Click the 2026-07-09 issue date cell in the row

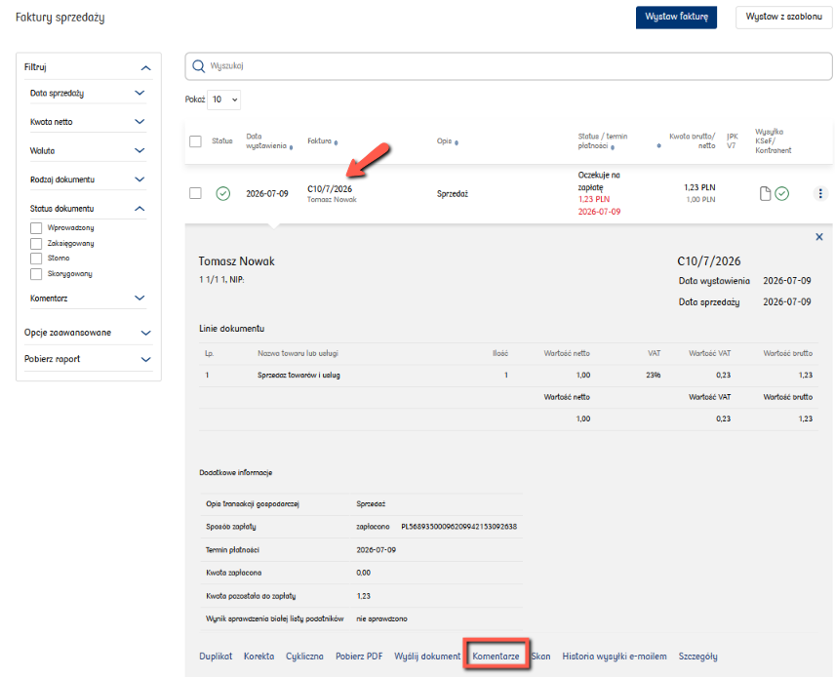[267, 194]
